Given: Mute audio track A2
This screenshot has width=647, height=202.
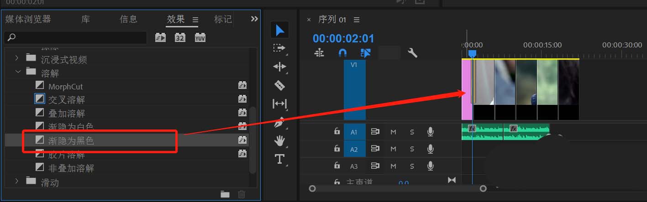Looking at the screenshot, I should [393, 149].
